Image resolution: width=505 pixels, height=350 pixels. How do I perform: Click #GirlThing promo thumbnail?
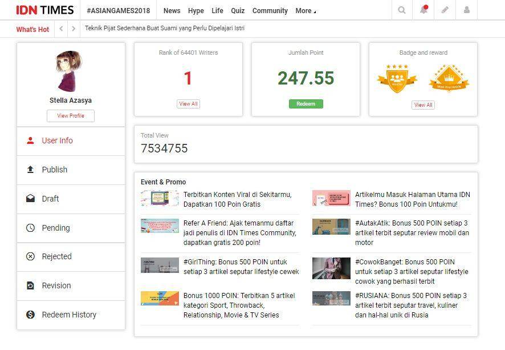160,265
